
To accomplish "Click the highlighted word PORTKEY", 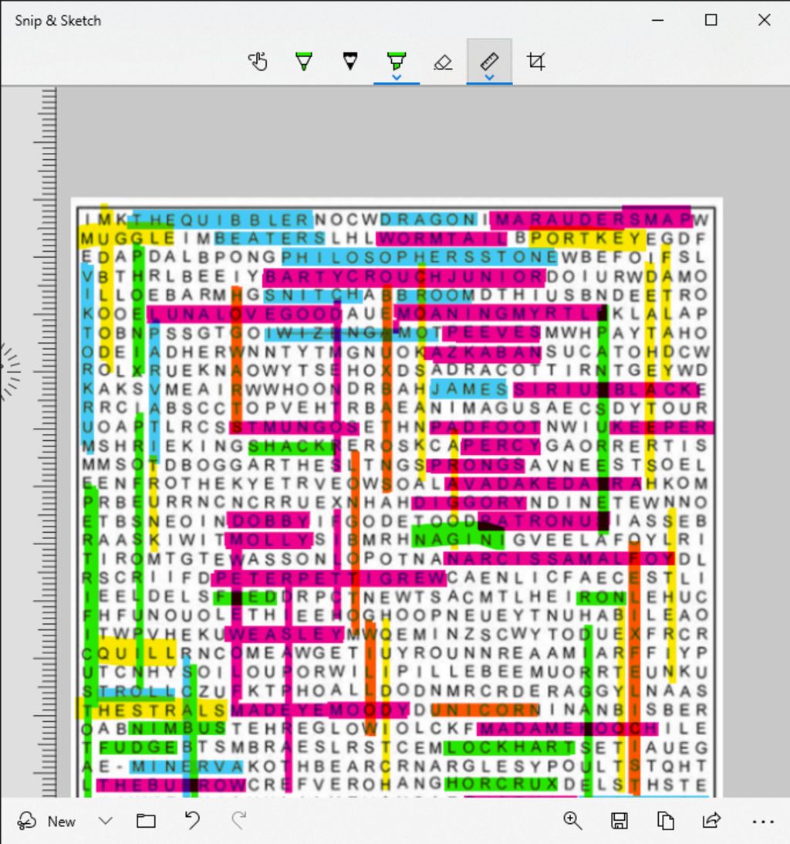I will tap(586, 238).
